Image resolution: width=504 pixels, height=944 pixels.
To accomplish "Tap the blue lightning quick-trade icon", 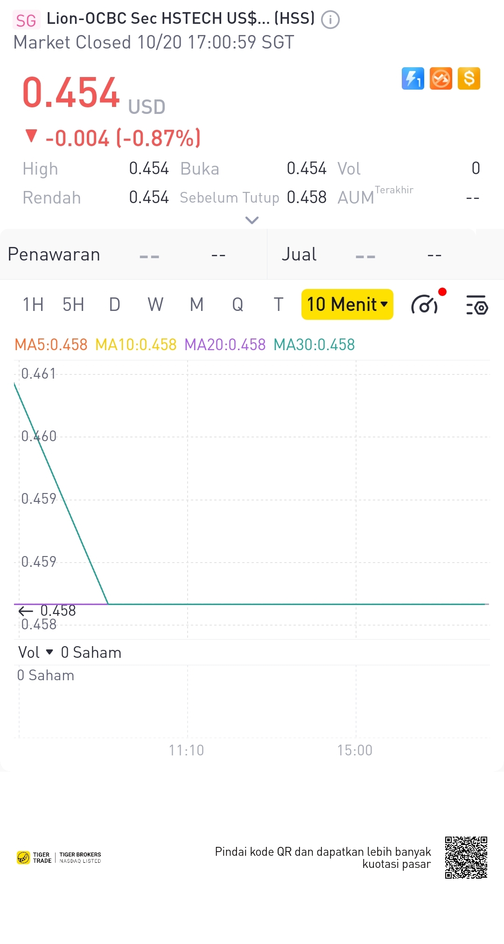I will (413, 78).
